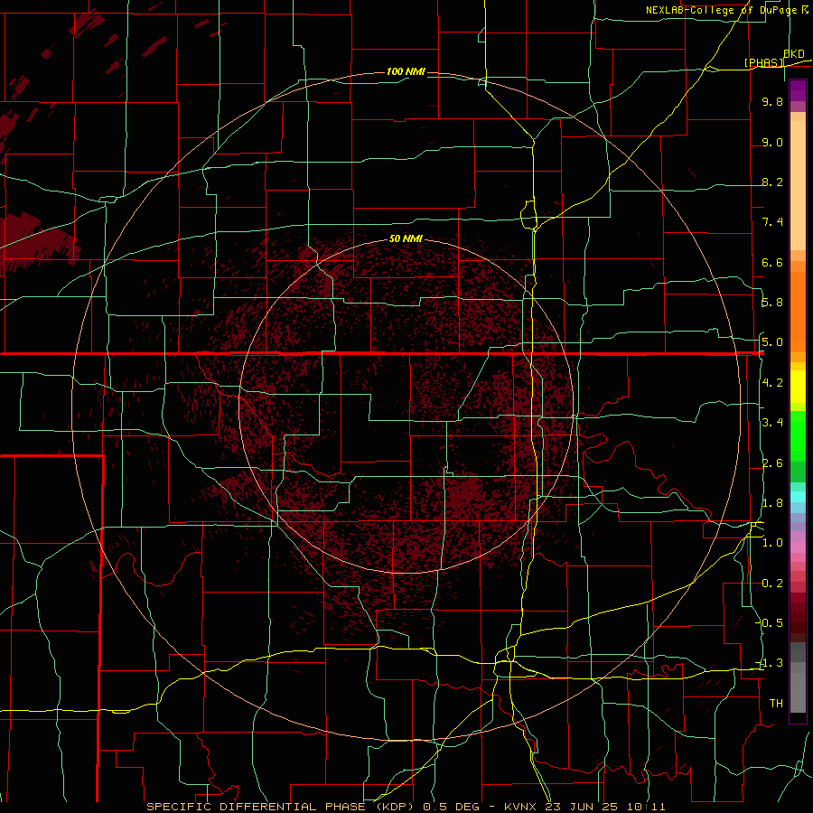Select the 3.4 value on color scale
The image size is (813, 813).
click(x=772, y=423)
